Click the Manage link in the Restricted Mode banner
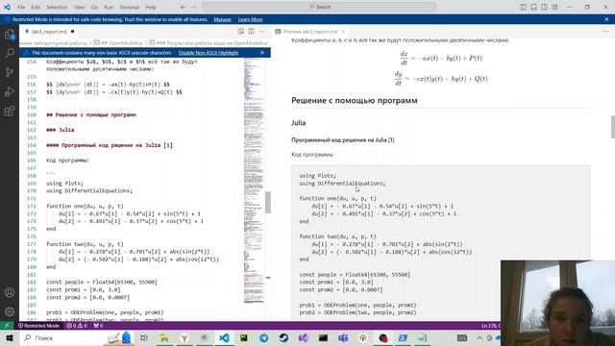 (222, 19)
